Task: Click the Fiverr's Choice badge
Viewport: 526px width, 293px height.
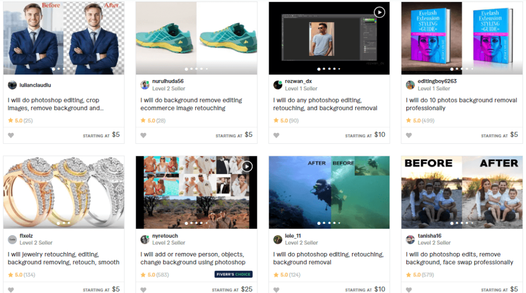Action: coord(233,275)
